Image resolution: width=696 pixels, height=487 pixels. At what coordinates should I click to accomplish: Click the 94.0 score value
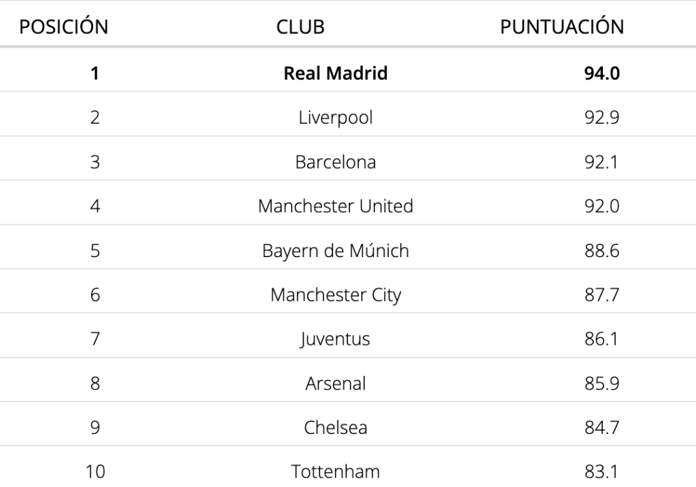pyautogui.click(x=602, y=73)
